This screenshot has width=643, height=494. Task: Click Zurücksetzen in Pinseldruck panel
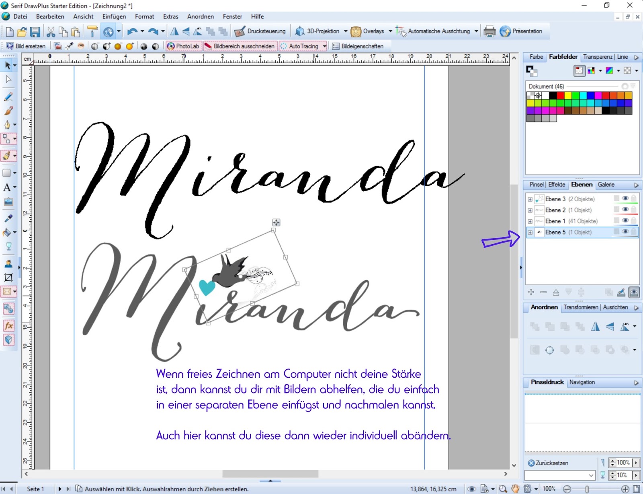[548, 463]
